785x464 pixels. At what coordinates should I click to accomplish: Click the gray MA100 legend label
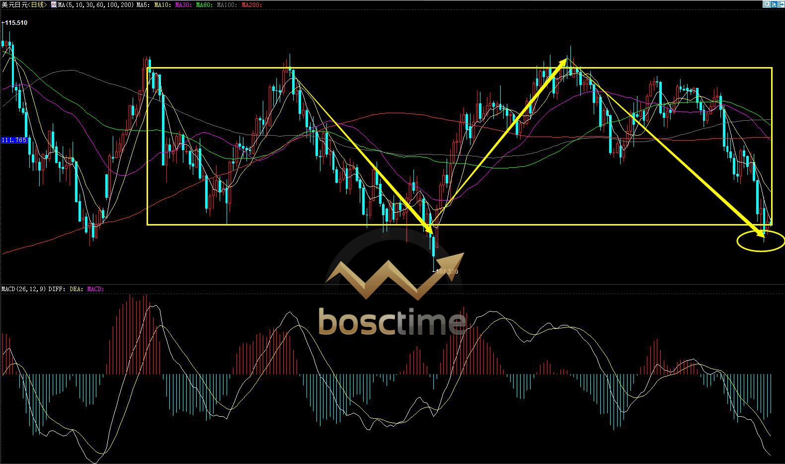coord(227,4)
